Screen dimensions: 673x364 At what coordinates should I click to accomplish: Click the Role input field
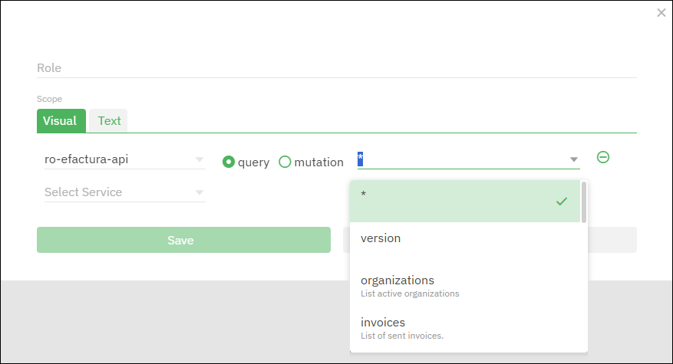(x=336, y=68)
